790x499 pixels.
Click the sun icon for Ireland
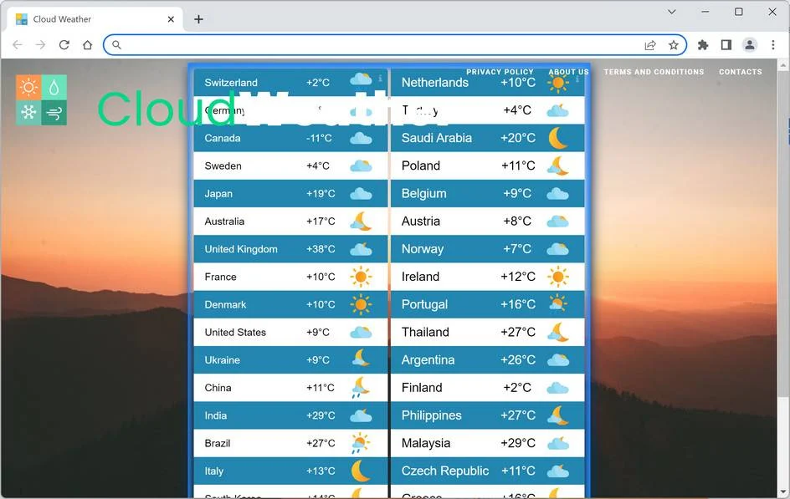[x=557, y=277]
